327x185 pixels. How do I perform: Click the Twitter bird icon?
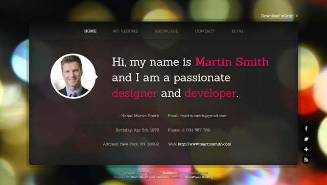pyautogui.click(x=306, y=139)
